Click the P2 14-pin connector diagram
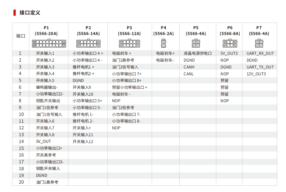286x192 pixels. pos(88,44)
